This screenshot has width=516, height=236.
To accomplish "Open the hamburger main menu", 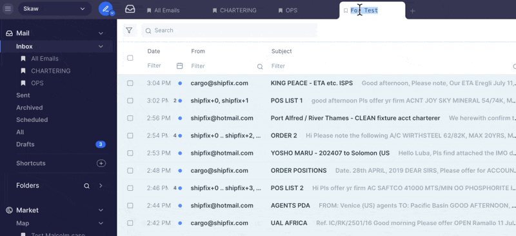I will [x=8, y=9].
